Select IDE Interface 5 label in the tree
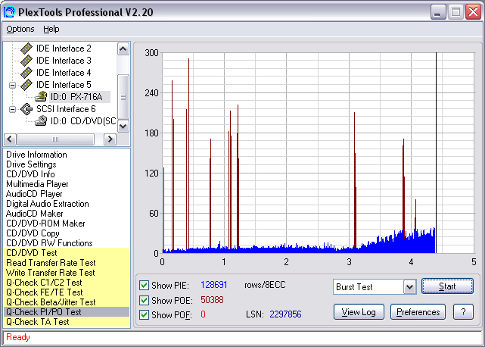The height and width of the screenshot is (347, 485). click(x=64, y=85)
